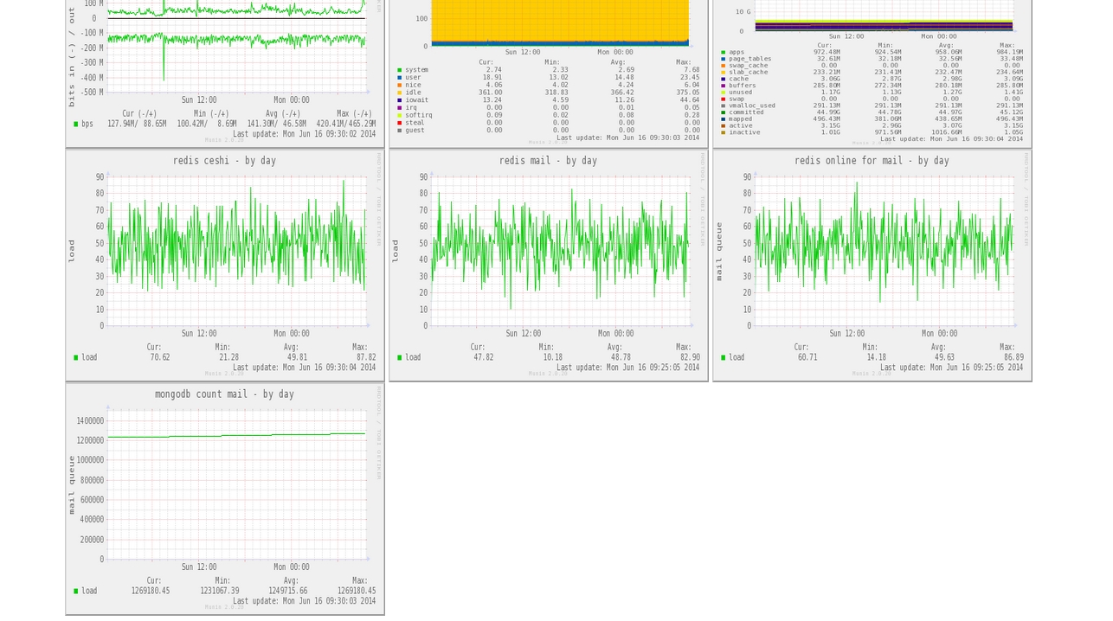Click the idle legend entry

click(x=412, y=93)
